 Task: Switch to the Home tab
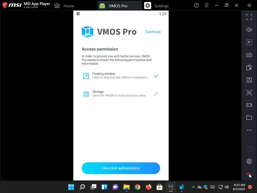(64, 6)
